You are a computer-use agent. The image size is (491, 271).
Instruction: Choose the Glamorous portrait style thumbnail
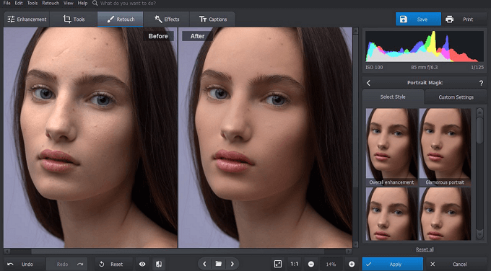coord(445,147)
